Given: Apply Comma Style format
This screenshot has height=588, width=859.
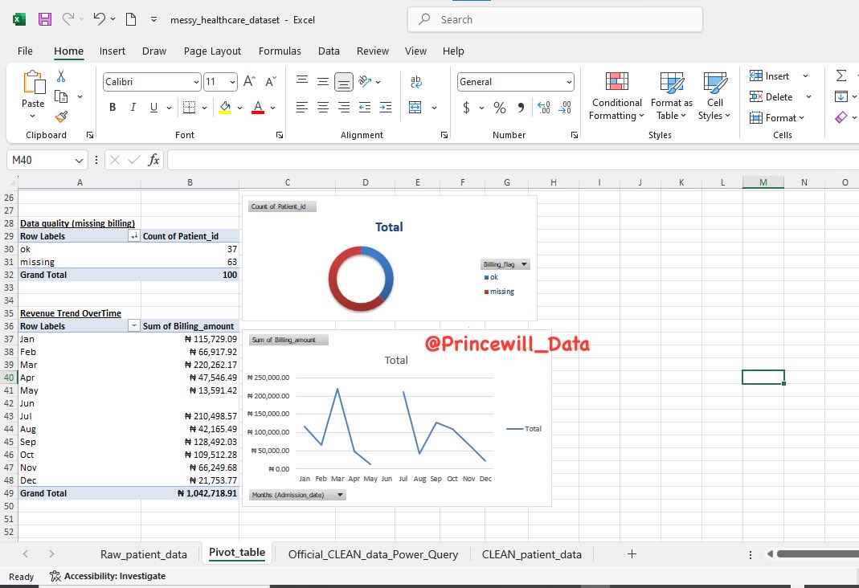Looking at the screenshot, I should 521,108.
